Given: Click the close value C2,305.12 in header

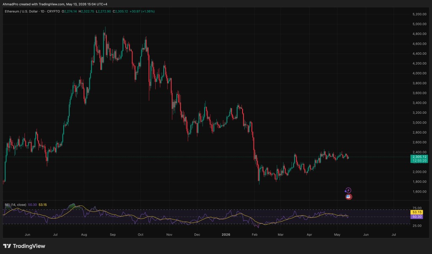Looking at the screenshot, I should (x=120, y=11).
